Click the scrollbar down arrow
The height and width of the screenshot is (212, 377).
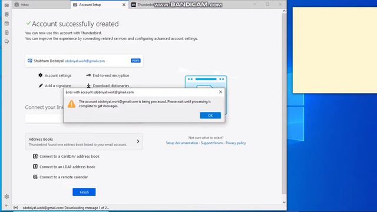coord(284,203)
